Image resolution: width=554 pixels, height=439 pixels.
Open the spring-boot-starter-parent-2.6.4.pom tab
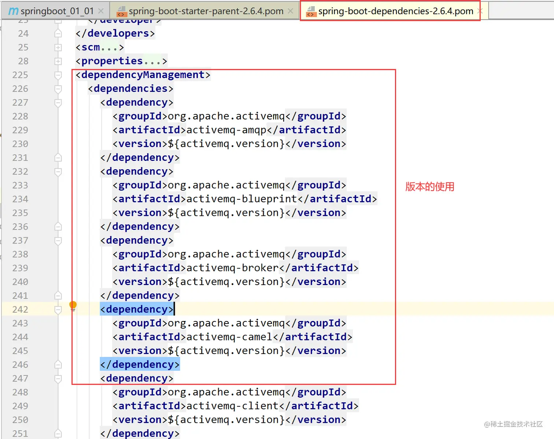[x=206, y=11]
